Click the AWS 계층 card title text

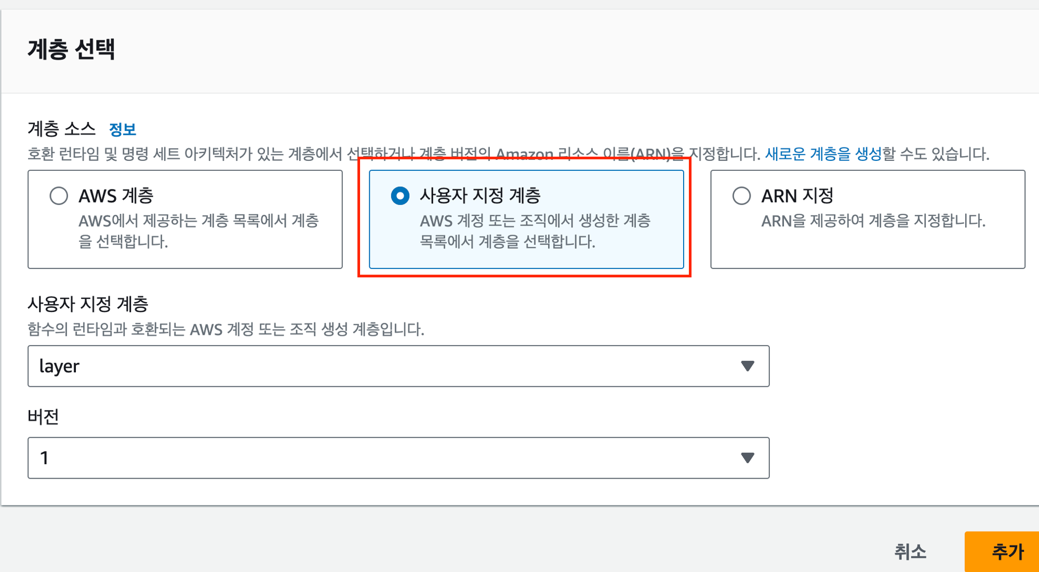tap(116, 196)
